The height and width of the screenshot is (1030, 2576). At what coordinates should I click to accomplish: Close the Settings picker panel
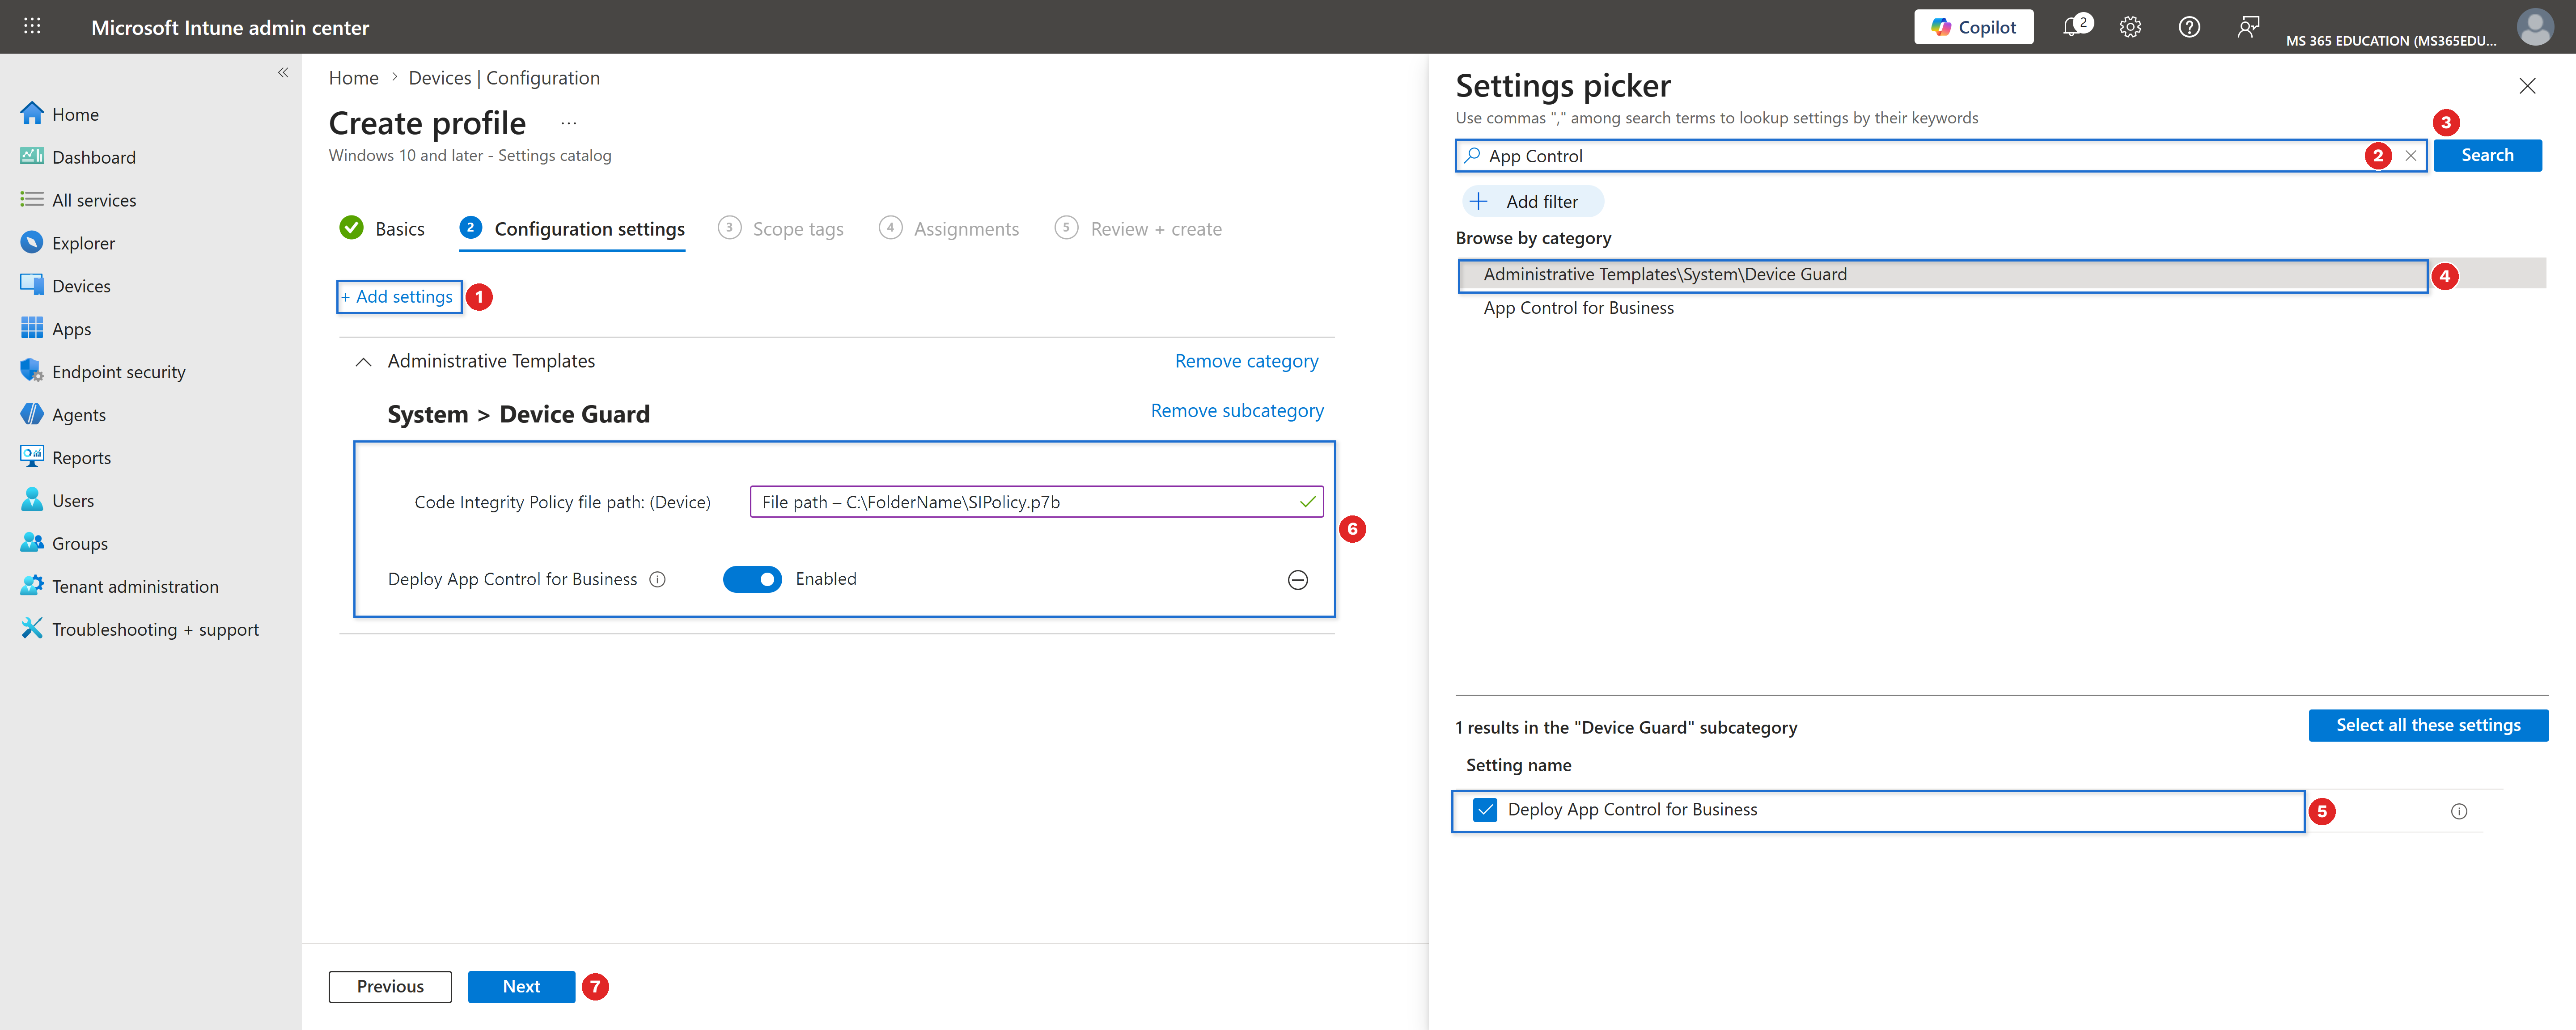pyautogui.click(x=2527, y=86)
